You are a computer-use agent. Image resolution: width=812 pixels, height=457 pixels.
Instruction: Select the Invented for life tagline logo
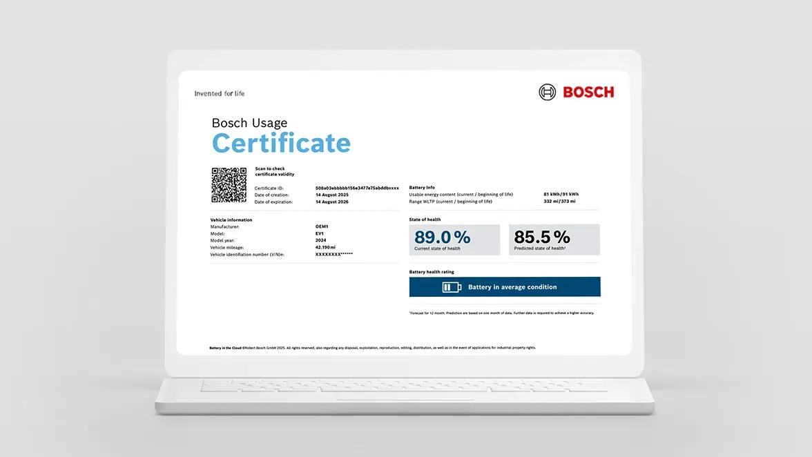(x=219, y=93)
